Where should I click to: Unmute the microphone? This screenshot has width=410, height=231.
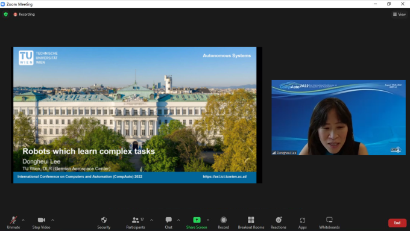13,223
